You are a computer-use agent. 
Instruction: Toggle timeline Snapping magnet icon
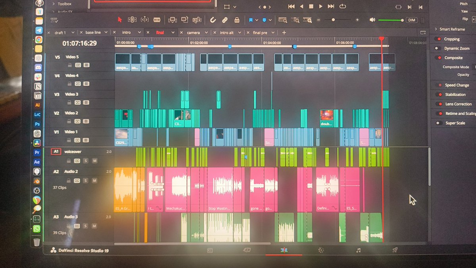213,19
